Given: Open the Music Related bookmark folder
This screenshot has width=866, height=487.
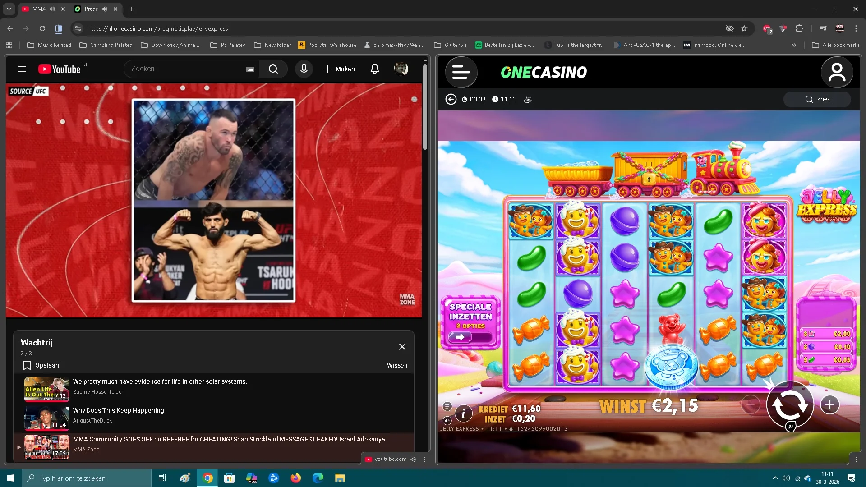Looking at the screenshot, I should [x=49, y=45].
